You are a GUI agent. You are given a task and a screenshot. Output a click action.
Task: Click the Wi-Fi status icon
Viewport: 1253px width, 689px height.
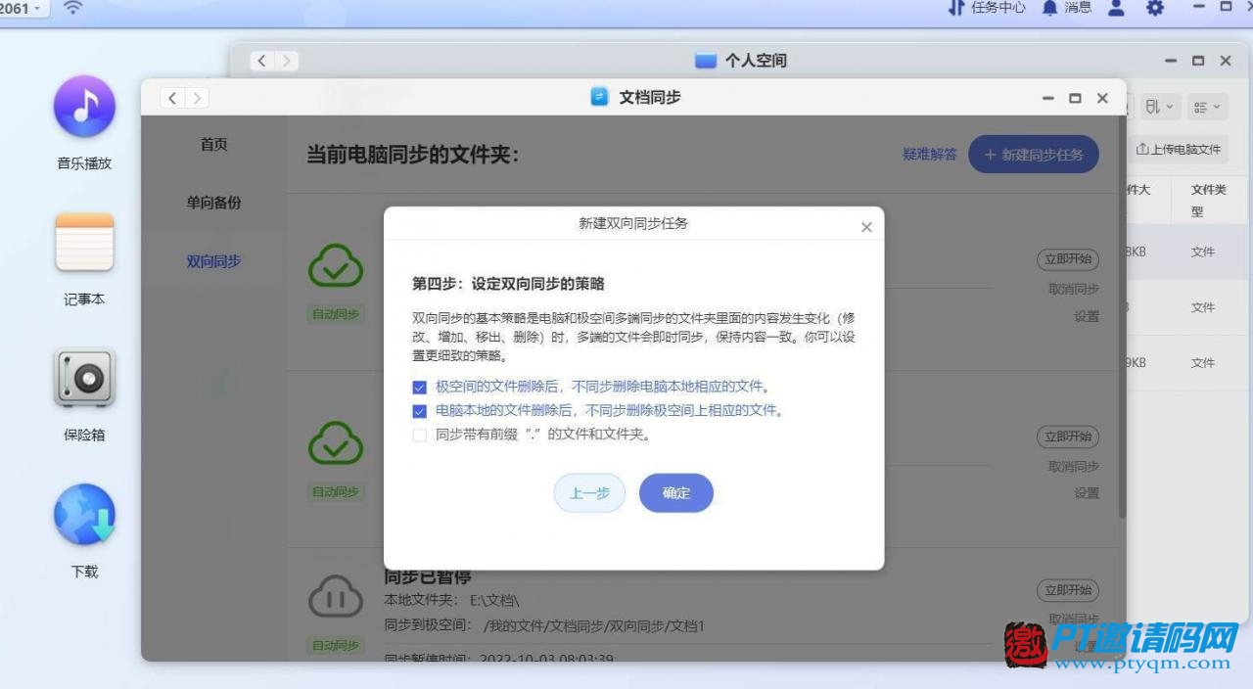click(x=72, y=8)
